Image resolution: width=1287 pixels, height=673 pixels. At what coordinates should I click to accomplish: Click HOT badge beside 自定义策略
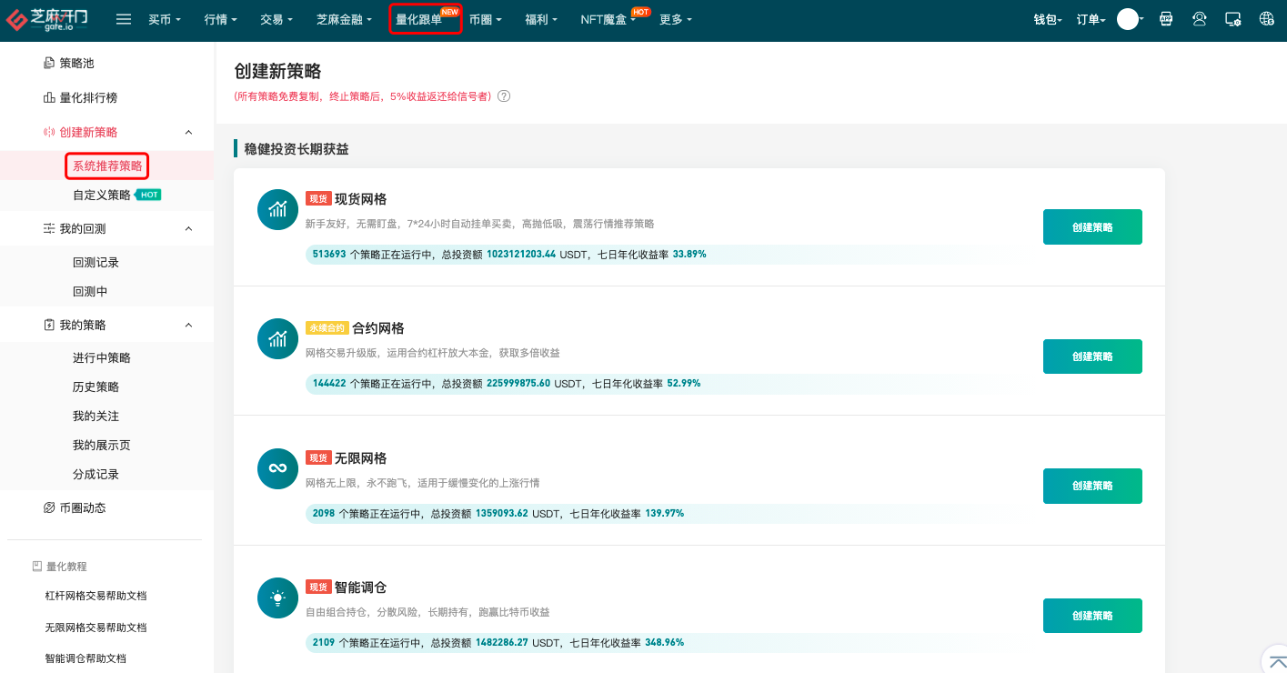coord(148,195)
